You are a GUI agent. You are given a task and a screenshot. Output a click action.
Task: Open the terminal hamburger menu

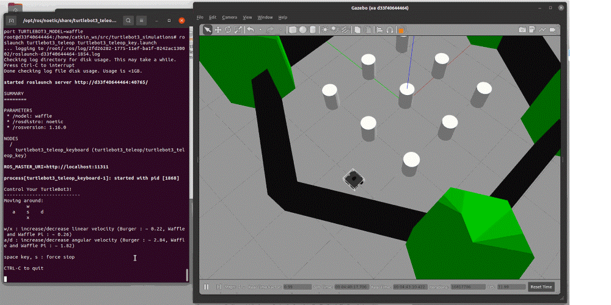(x=141, y=20)
